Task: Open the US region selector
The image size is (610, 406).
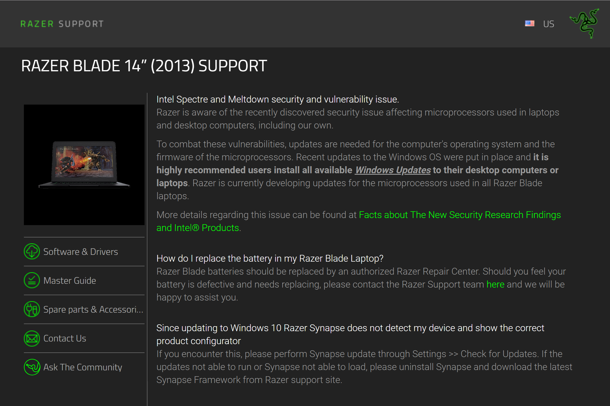Action: [549, 24]
